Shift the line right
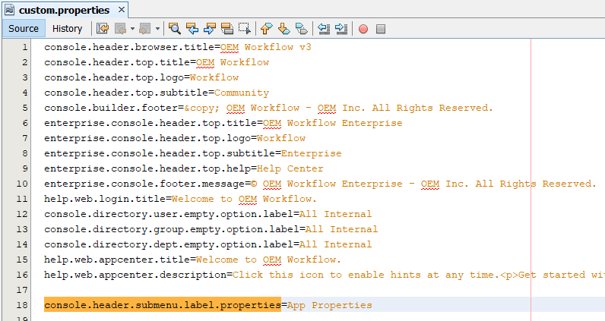 click(341, 29)
